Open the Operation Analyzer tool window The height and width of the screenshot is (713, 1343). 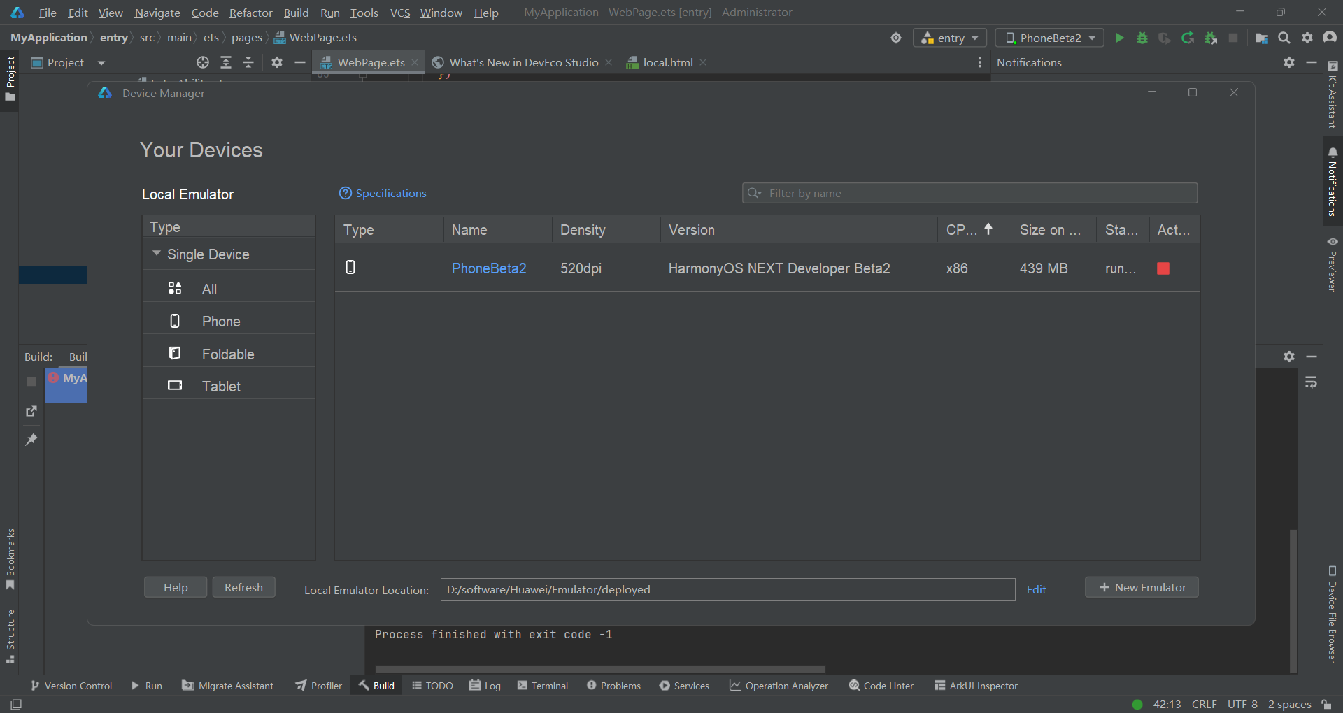pos(779,686)
